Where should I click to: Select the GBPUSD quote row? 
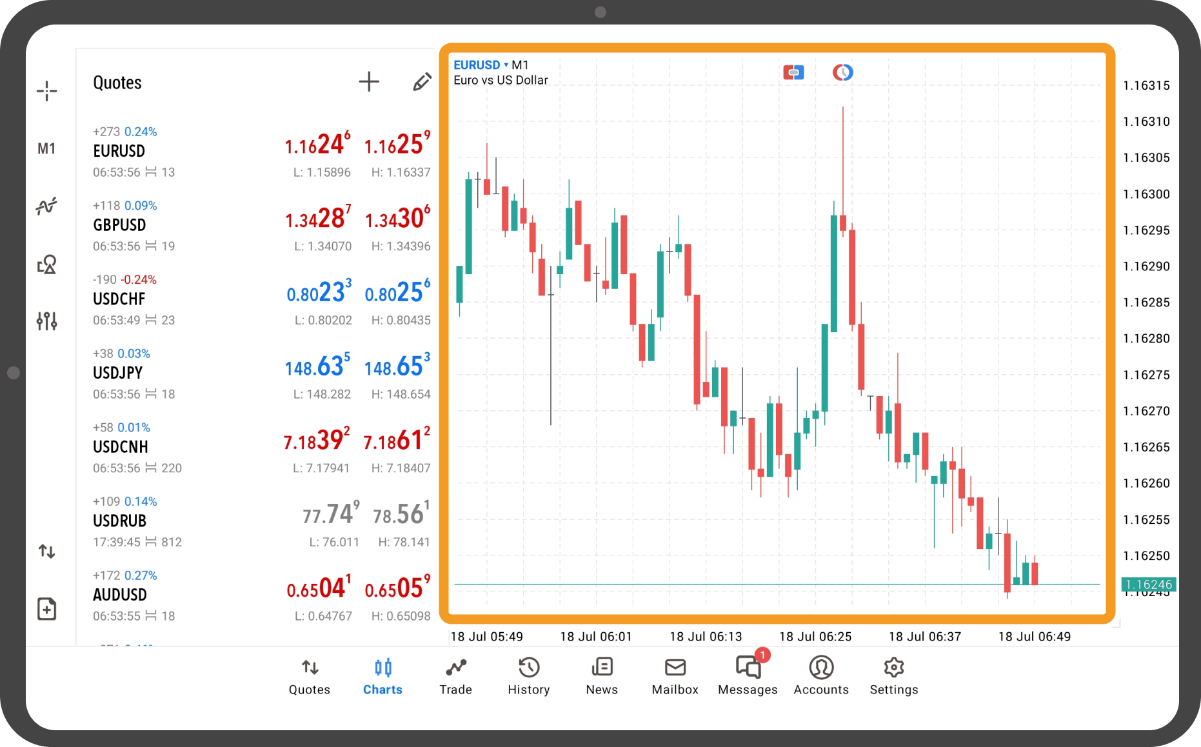258,226
